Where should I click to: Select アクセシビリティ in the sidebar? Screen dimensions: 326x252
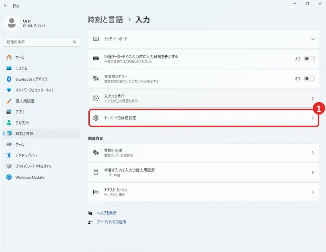(42, 155)
